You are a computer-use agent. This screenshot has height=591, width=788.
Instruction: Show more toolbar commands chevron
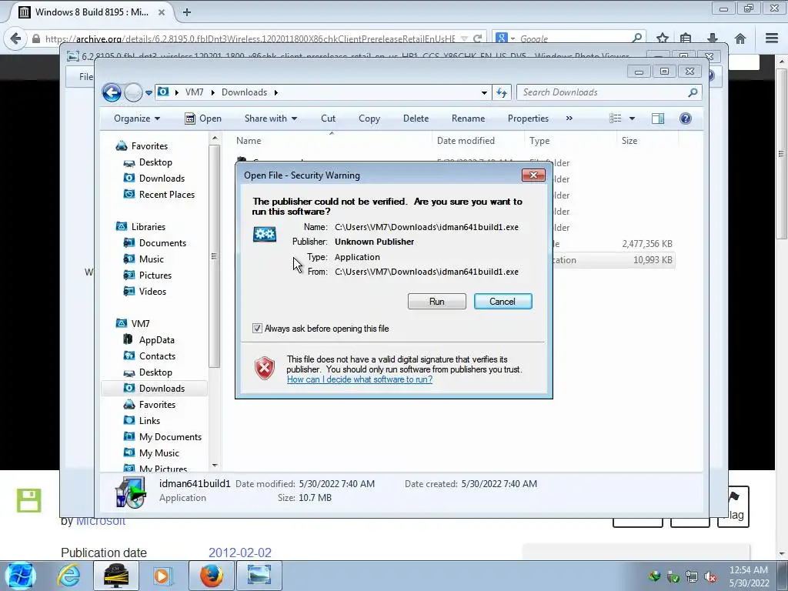pyautogui.click(x=569, y=119)
